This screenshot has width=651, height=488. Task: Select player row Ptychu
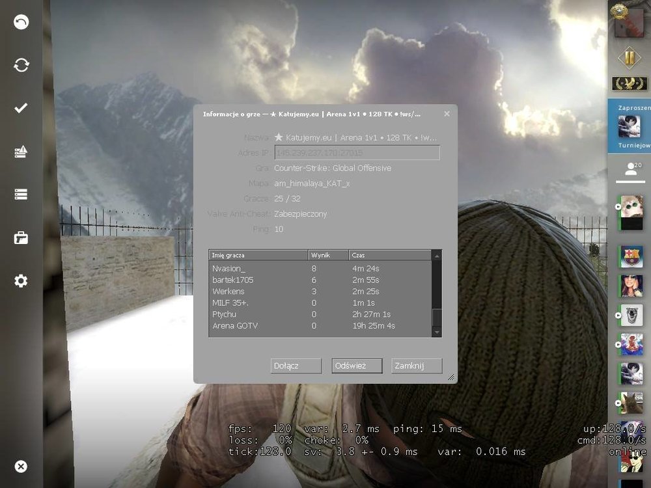(x=320, y=314)
